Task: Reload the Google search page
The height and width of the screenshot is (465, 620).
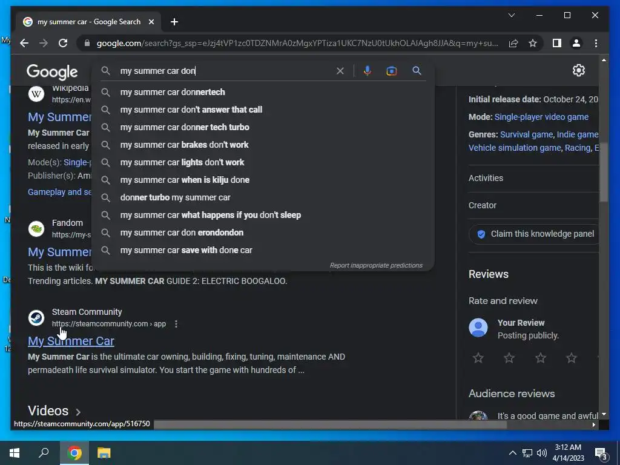Action: (x=63, y=43)
